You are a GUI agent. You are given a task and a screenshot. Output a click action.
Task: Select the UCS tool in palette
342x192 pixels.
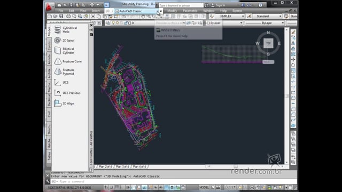pos(61,83)
